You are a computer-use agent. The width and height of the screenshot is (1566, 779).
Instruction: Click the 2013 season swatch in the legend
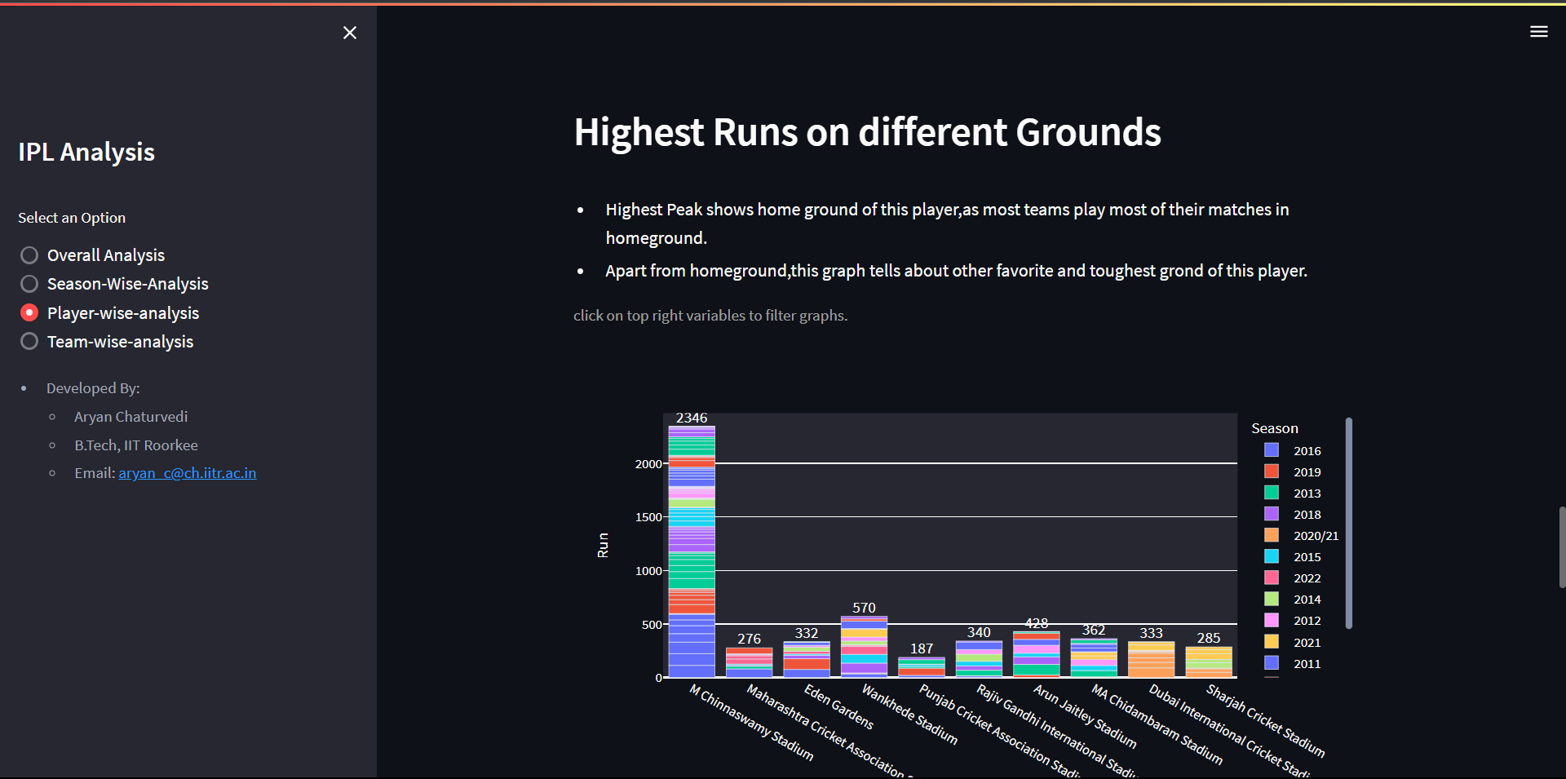coord(1272,493)
